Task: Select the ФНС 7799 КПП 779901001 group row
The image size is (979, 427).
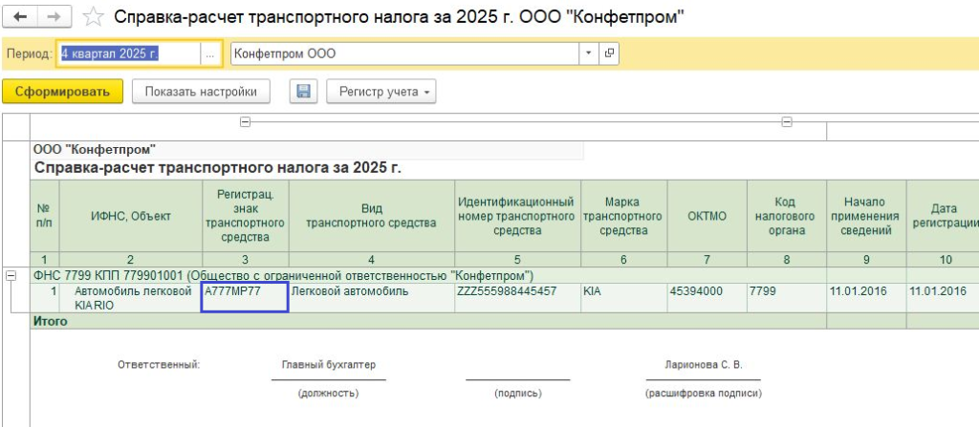Action: pos(428,275)
